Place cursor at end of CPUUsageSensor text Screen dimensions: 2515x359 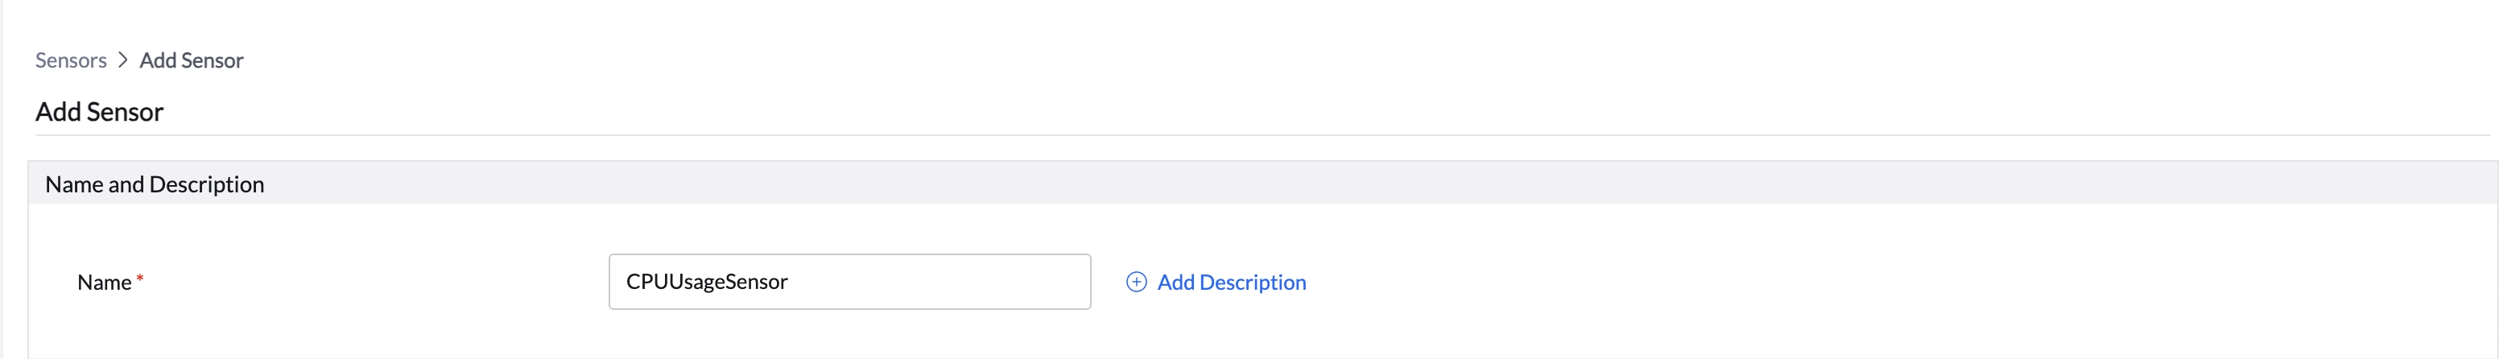[x=789, y=282]
